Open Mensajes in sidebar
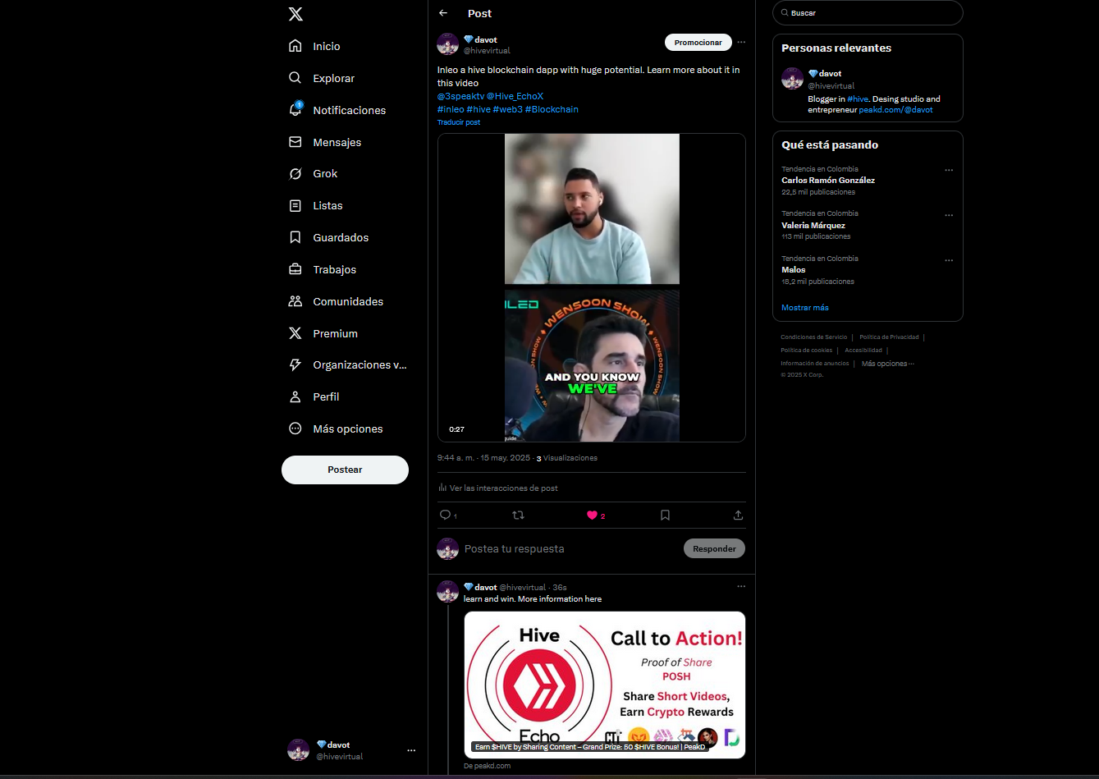This screenshot has height=779, width=1099. [x=326, y=142]
